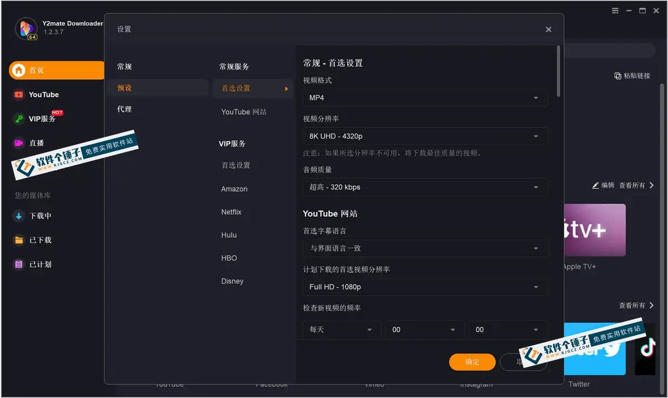Select 首选设置 under 常规服务

253,88
